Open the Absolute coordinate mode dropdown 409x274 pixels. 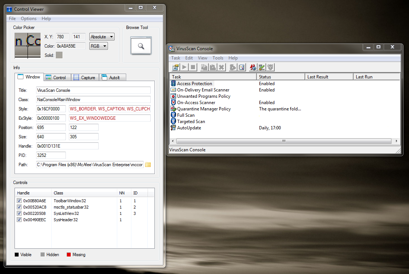(x=102, y=37)
